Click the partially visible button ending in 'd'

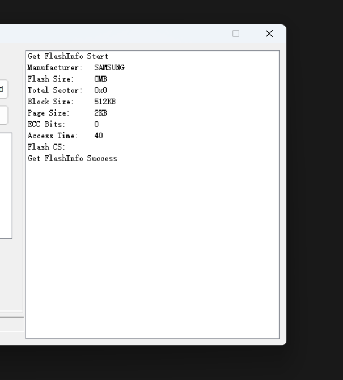tap(3, 89)
